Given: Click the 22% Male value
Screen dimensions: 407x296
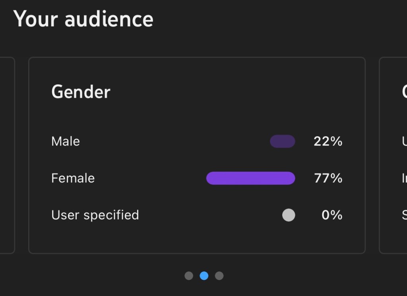Looking at the screenshot, I should tap(328, 141).
